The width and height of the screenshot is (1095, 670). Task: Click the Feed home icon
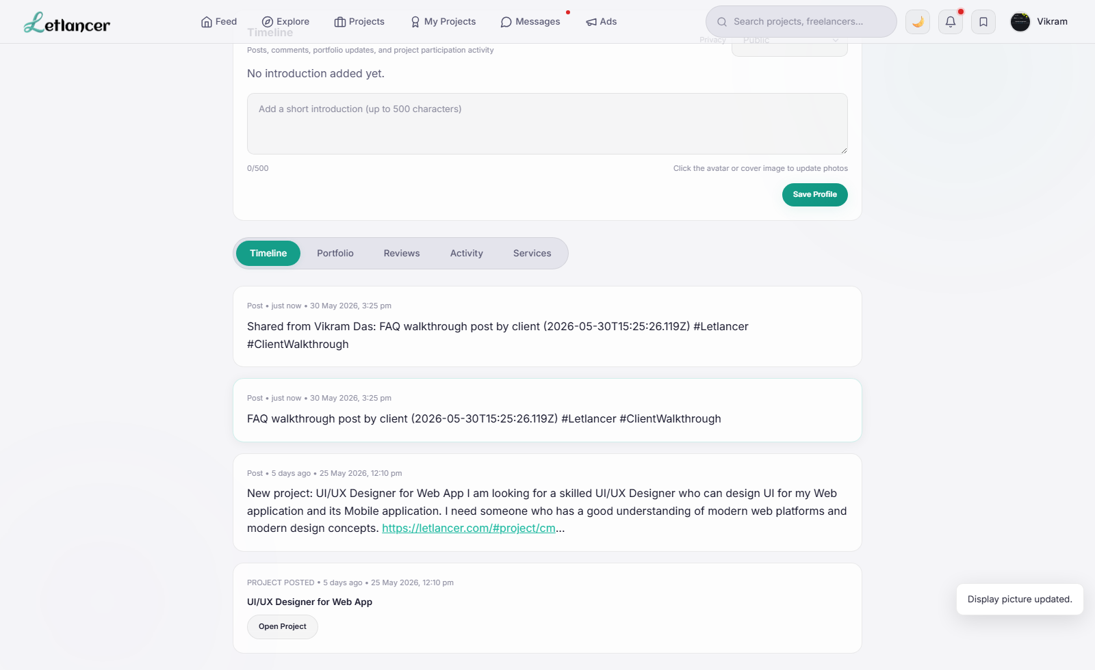pos(207,22)
